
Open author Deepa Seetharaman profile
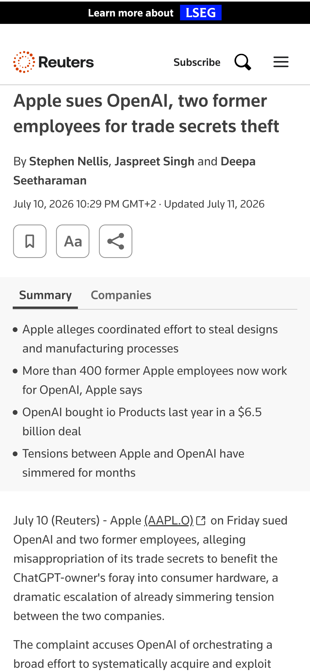tap(135, 171)
